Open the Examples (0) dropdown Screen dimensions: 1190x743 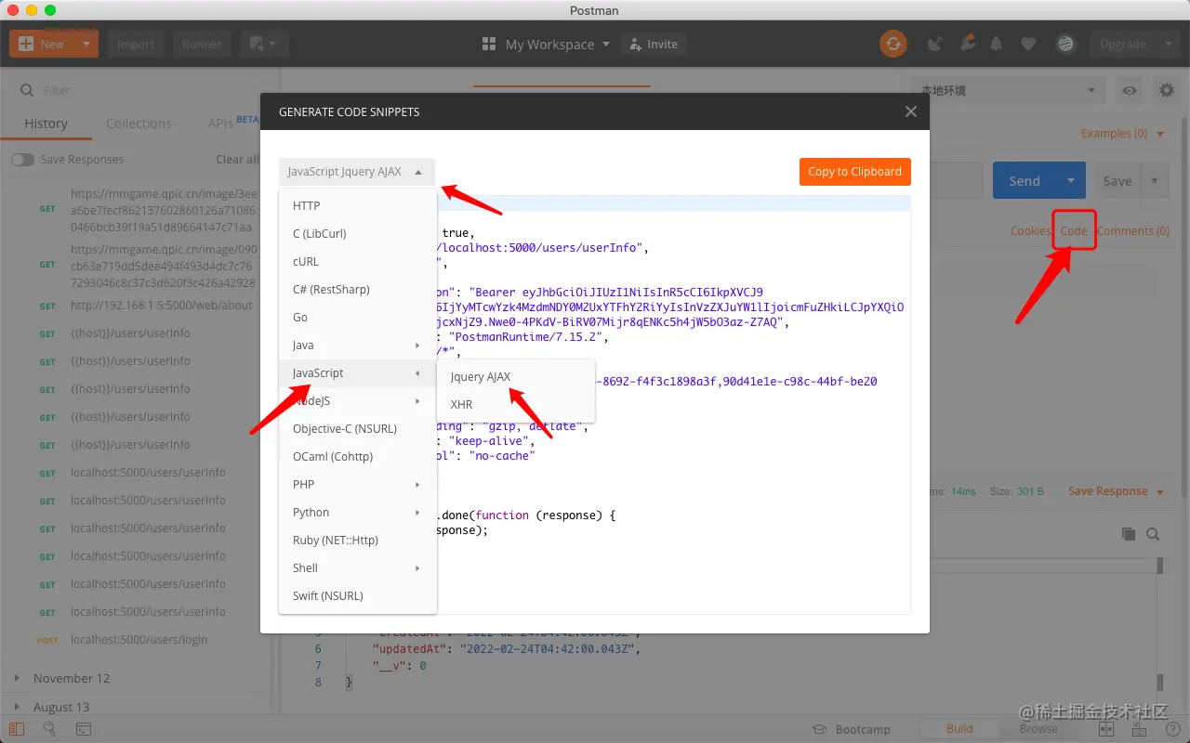(1123, 134)
